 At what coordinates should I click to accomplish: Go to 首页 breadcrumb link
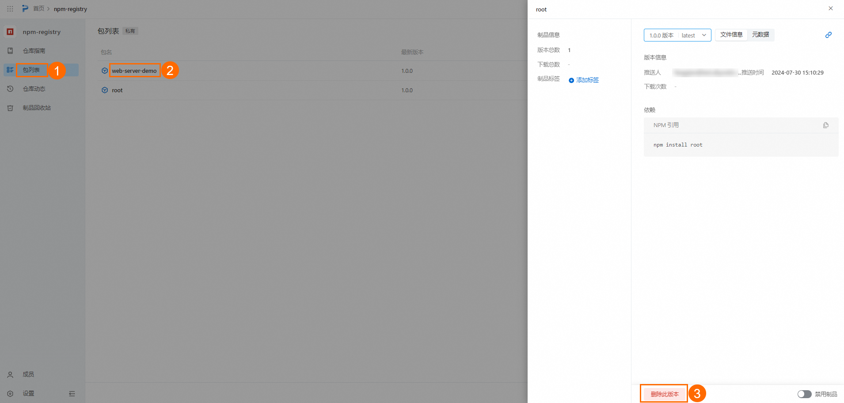(x=39, y=9)
